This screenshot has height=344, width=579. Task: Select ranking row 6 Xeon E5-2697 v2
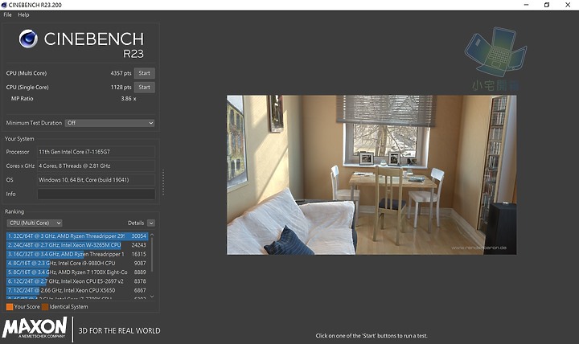point(77,281)
